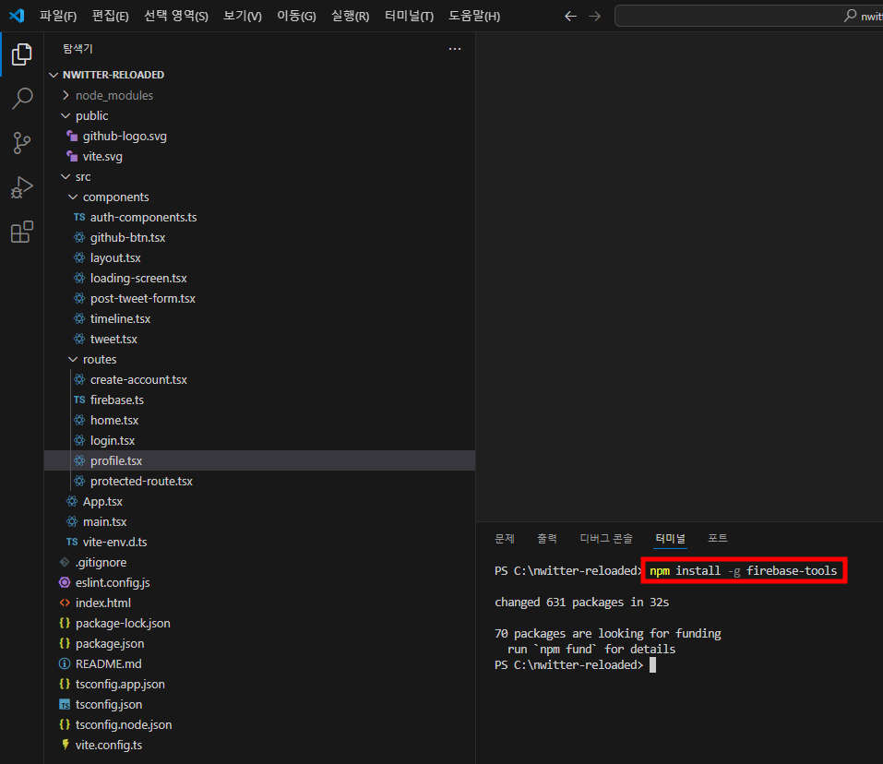Click the search icon in command center
883x764 pixels.
[850, 16]
